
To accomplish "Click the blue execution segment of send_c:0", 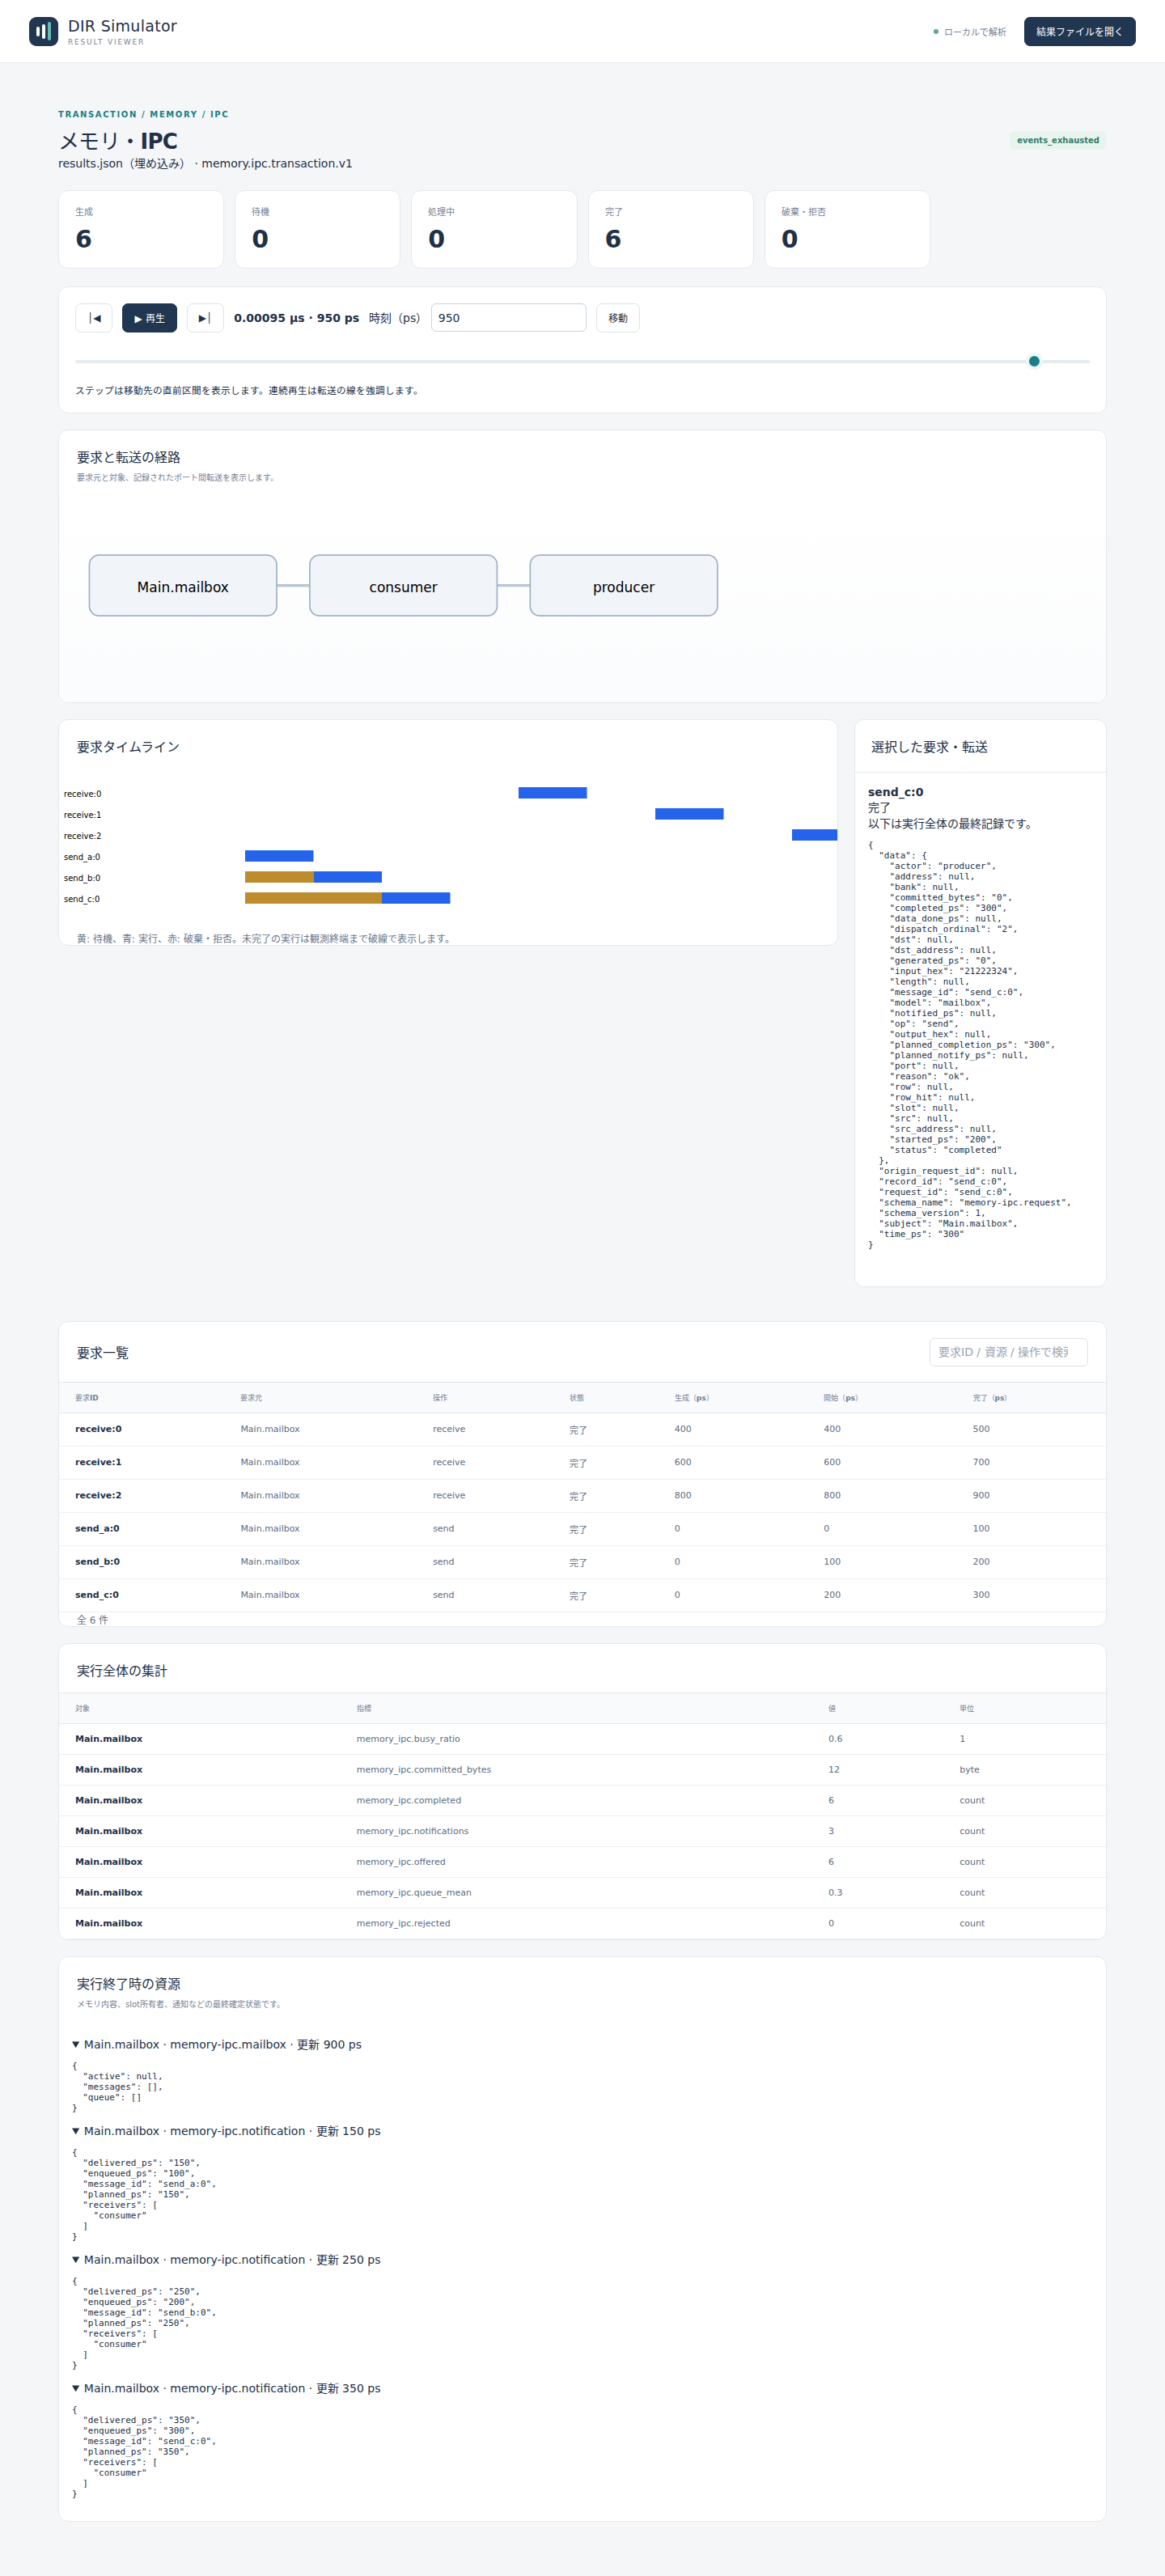I will (416, 898).
